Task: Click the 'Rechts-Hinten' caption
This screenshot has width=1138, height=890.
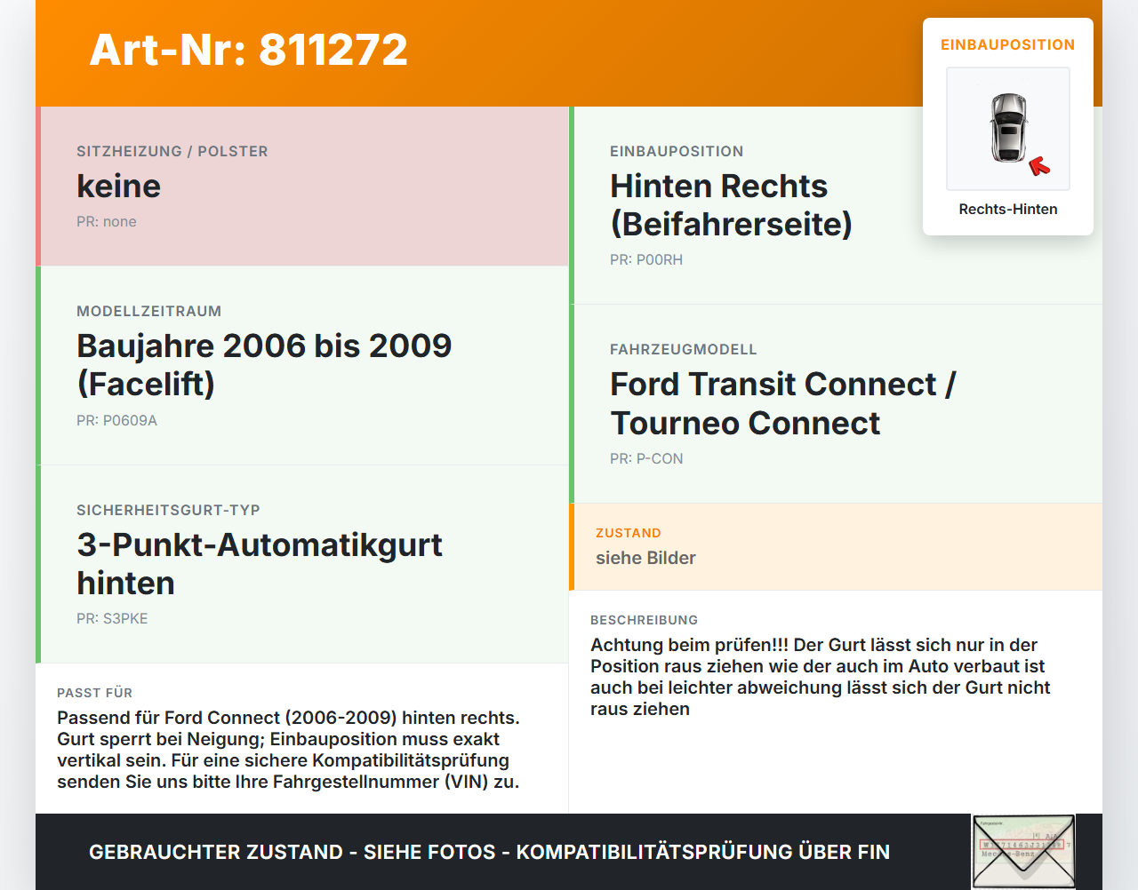Action: pos(1008,210)
